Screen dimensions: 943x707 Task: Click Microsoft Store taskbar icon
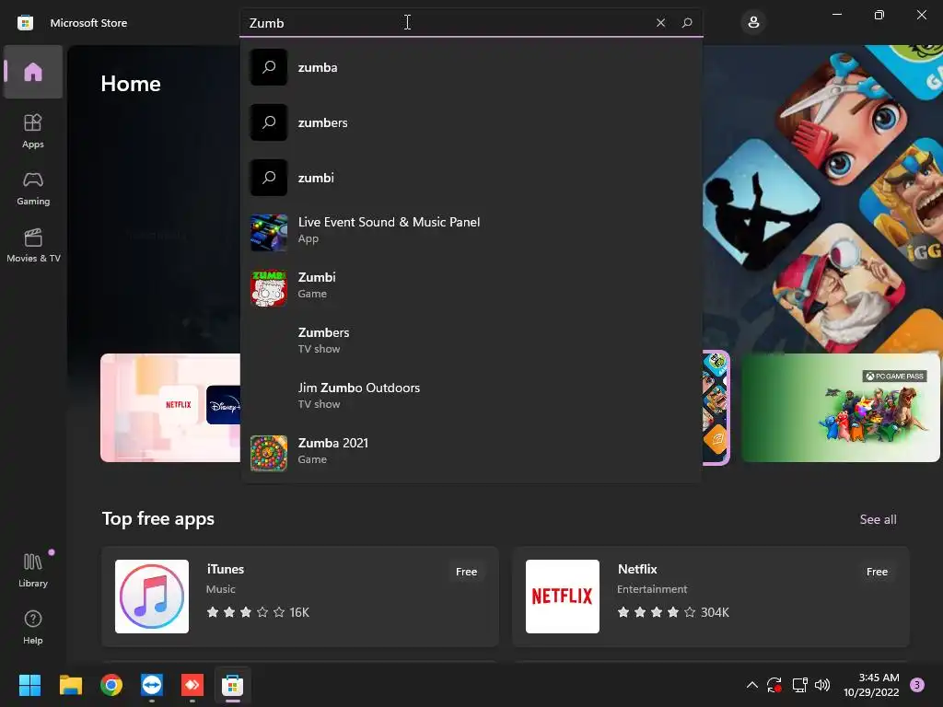pos(233,685)
